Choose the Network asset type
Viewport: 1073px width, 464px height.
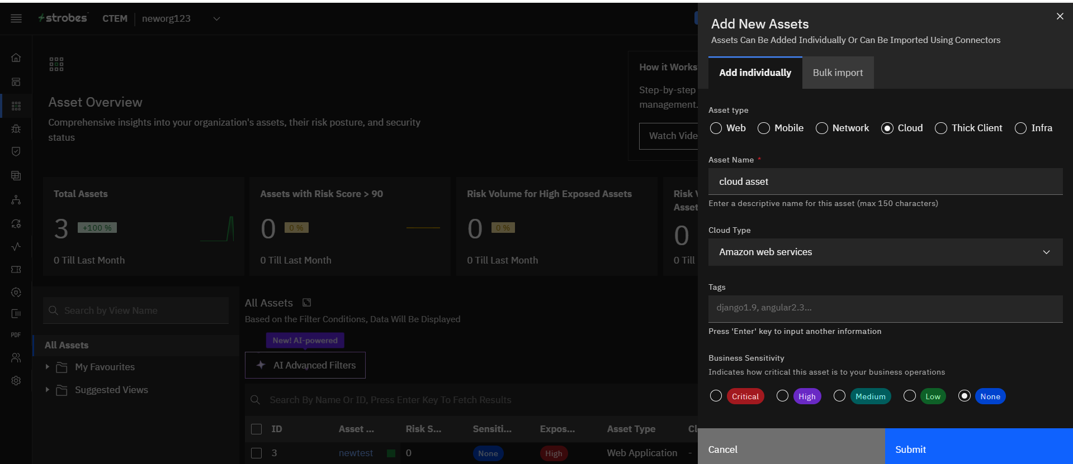(x=822, y=128)
